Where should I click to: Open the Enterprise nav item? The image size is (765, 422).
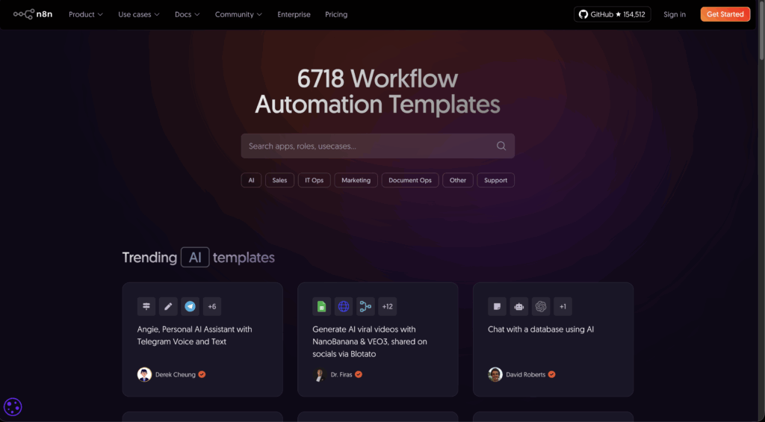[x=294, y=14]
